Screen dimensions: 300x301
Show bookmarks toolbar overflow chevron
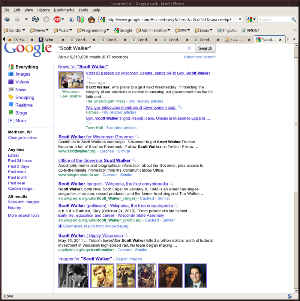point(295,30)
